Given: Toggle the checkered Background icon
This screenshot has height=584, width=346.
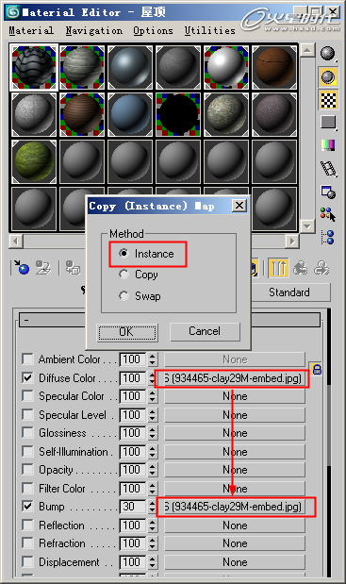Looking at the screenshot, I should [328, 100].
